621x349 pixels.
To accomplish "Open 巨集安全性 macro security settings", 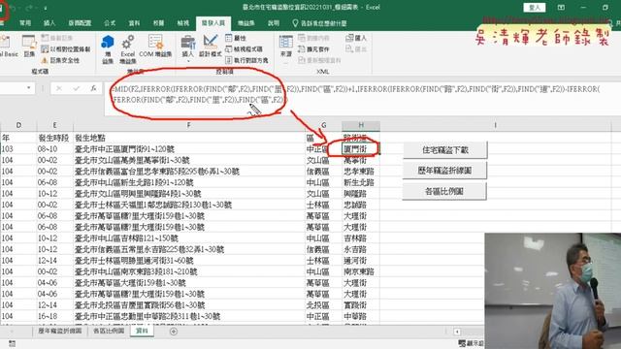I will point(60,60).
